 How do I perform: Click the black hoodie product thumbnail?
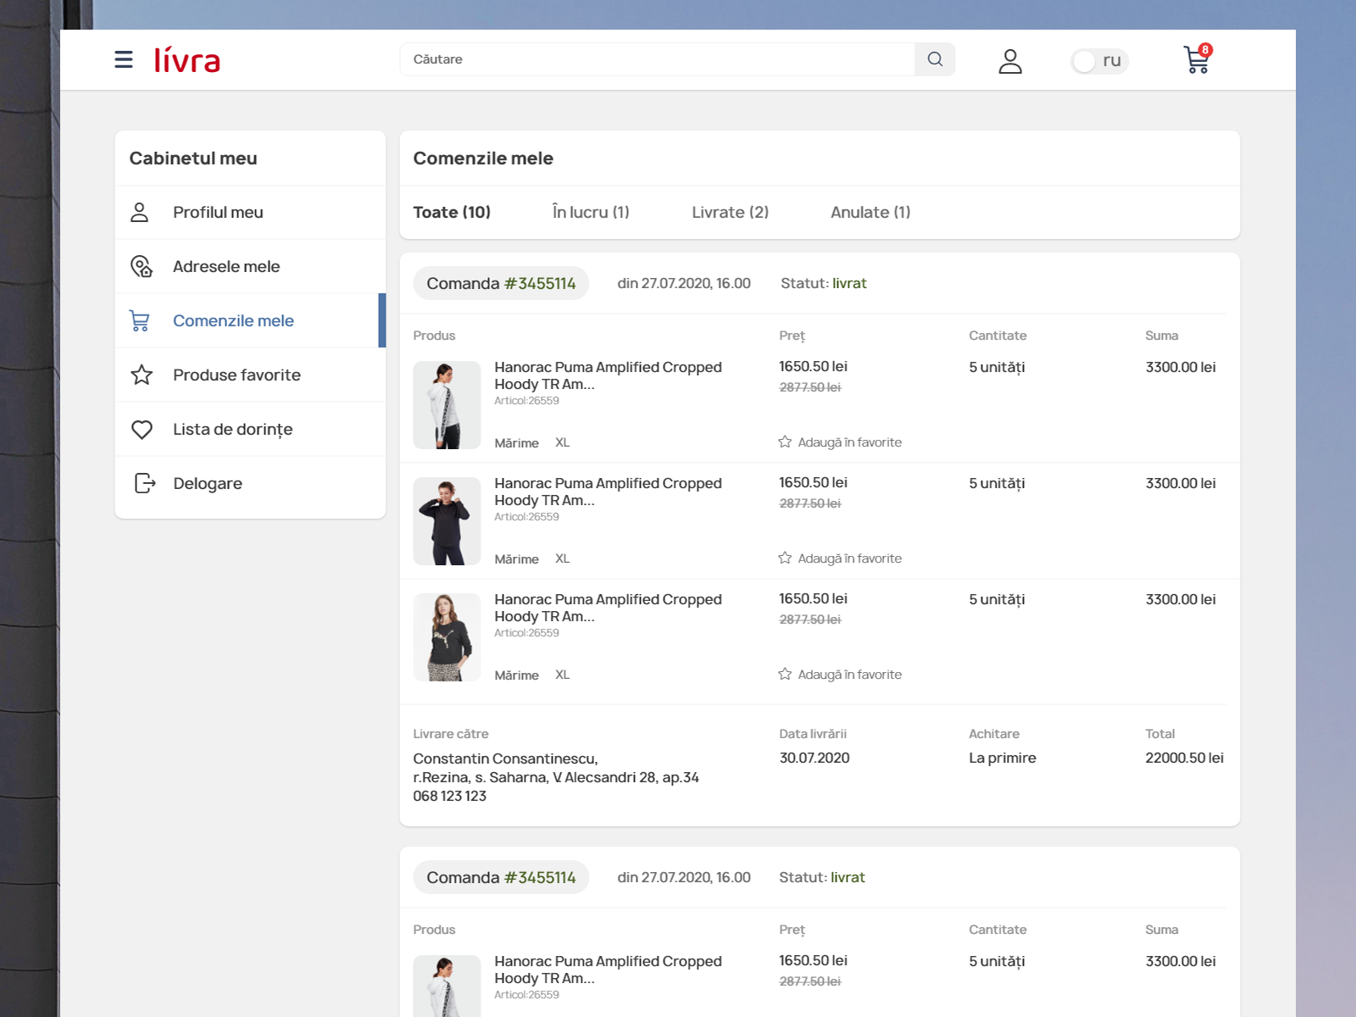tap(447, 521)
